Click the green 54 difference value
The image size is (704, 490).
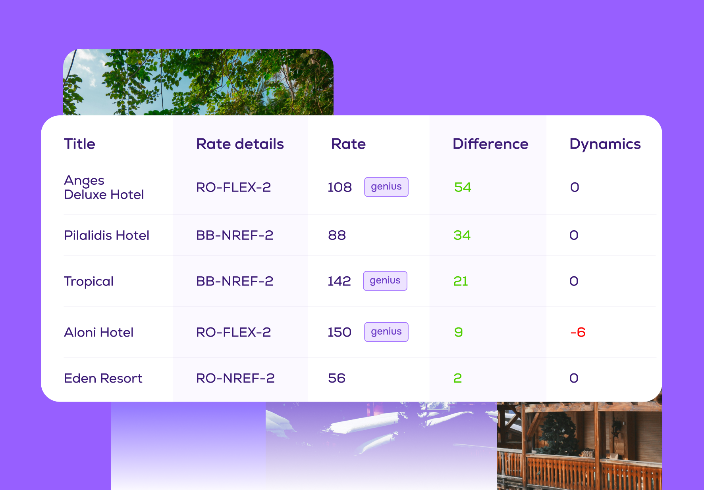pyautogui.click(x=462, y=187)
